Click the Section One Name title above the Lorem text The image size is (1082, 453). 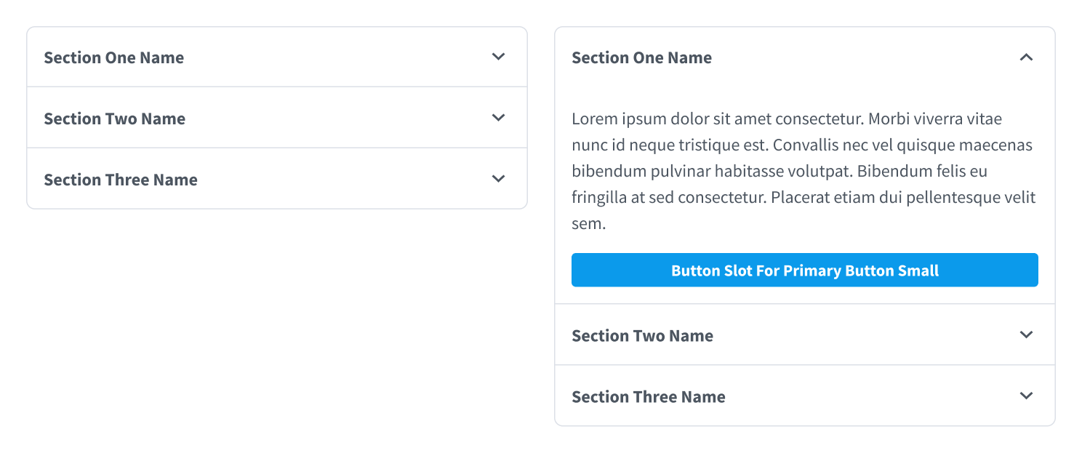pyautogui.click(x=641, y=57)
